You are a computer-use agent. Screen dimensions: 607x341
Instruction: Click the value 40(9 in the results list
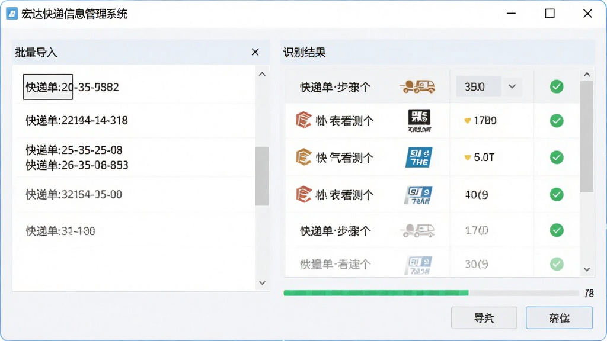coord(476,194)
